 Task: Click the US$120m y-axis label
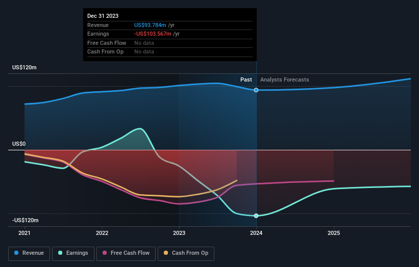click(x=24, y=67)
